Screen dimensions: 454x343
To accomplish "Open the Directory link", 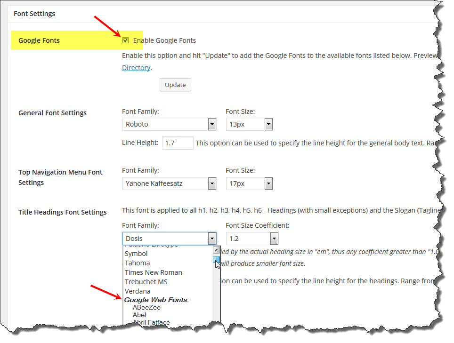I will [136, 68].
